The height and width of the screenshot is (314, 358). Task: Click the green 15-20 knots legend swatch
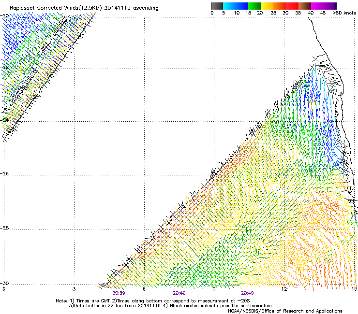(x=254, y=6)
